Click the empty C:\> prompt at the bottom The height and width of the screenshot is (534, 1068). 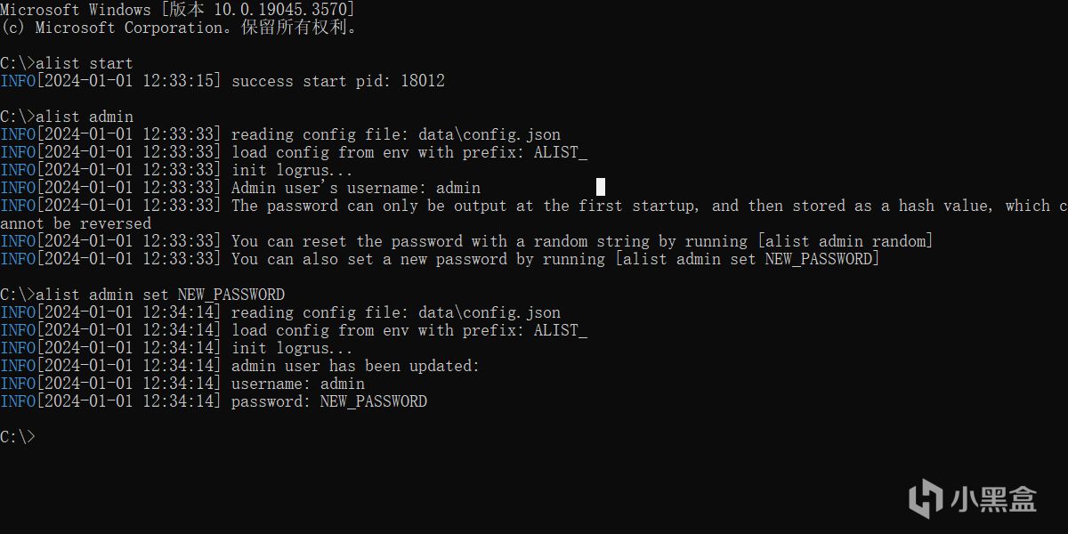18,437
